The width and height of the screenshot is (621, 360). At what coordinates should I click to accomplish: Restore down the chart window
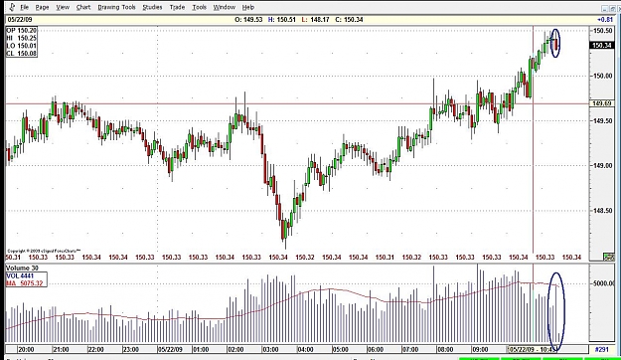tap(612, 8)
